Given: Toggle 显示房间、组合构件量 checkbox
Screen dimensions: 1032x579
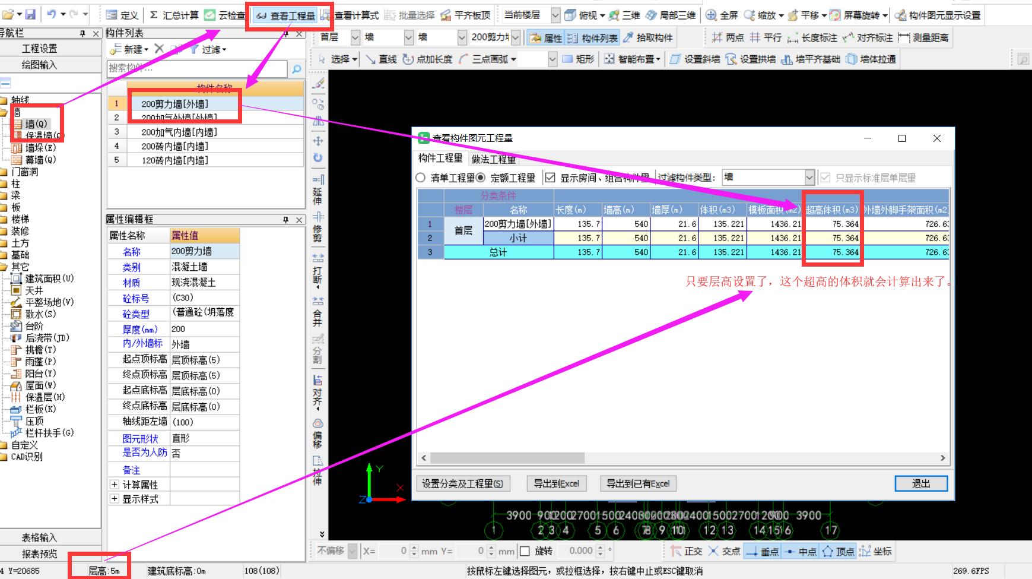Looking at the screenshot, I should point(550,178).
